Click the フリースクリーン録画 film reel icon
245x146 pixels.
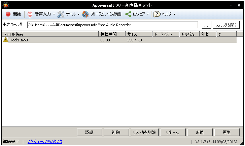pos(85,14)
